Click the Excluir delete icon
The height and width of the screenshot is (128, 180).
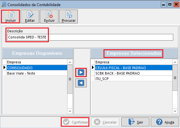click(x=49, y=14)
